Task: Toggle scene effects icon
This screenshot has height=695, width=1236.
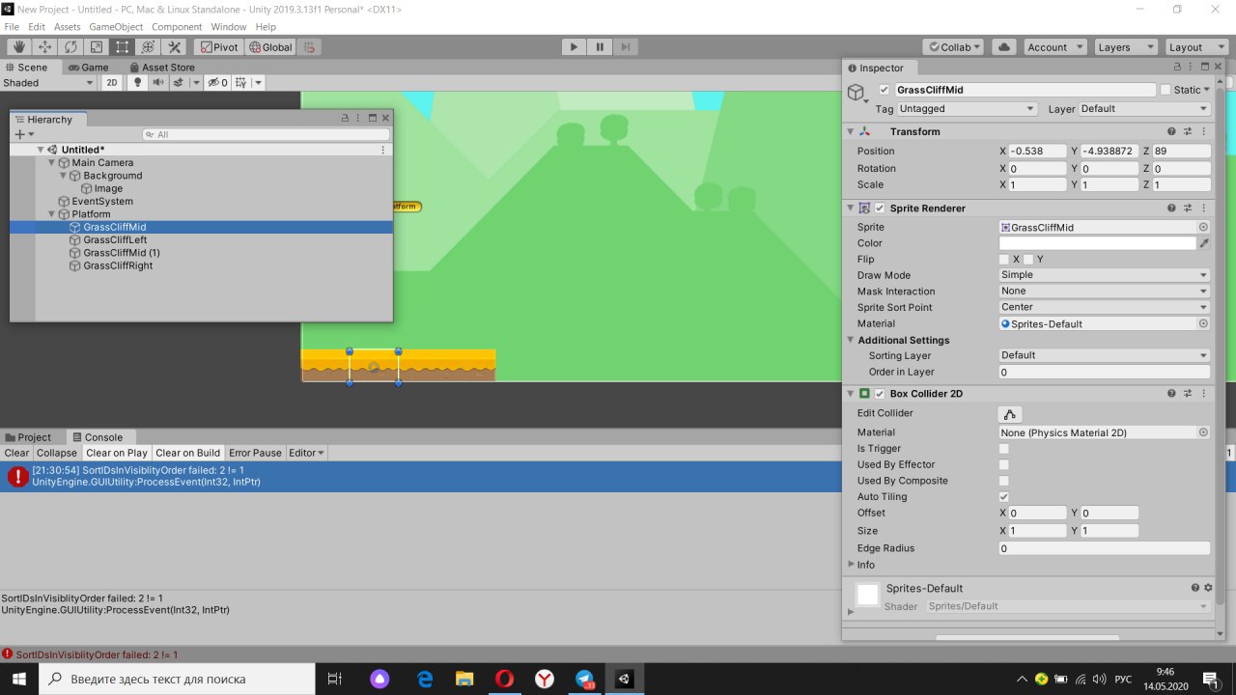Action: [179, 83]
